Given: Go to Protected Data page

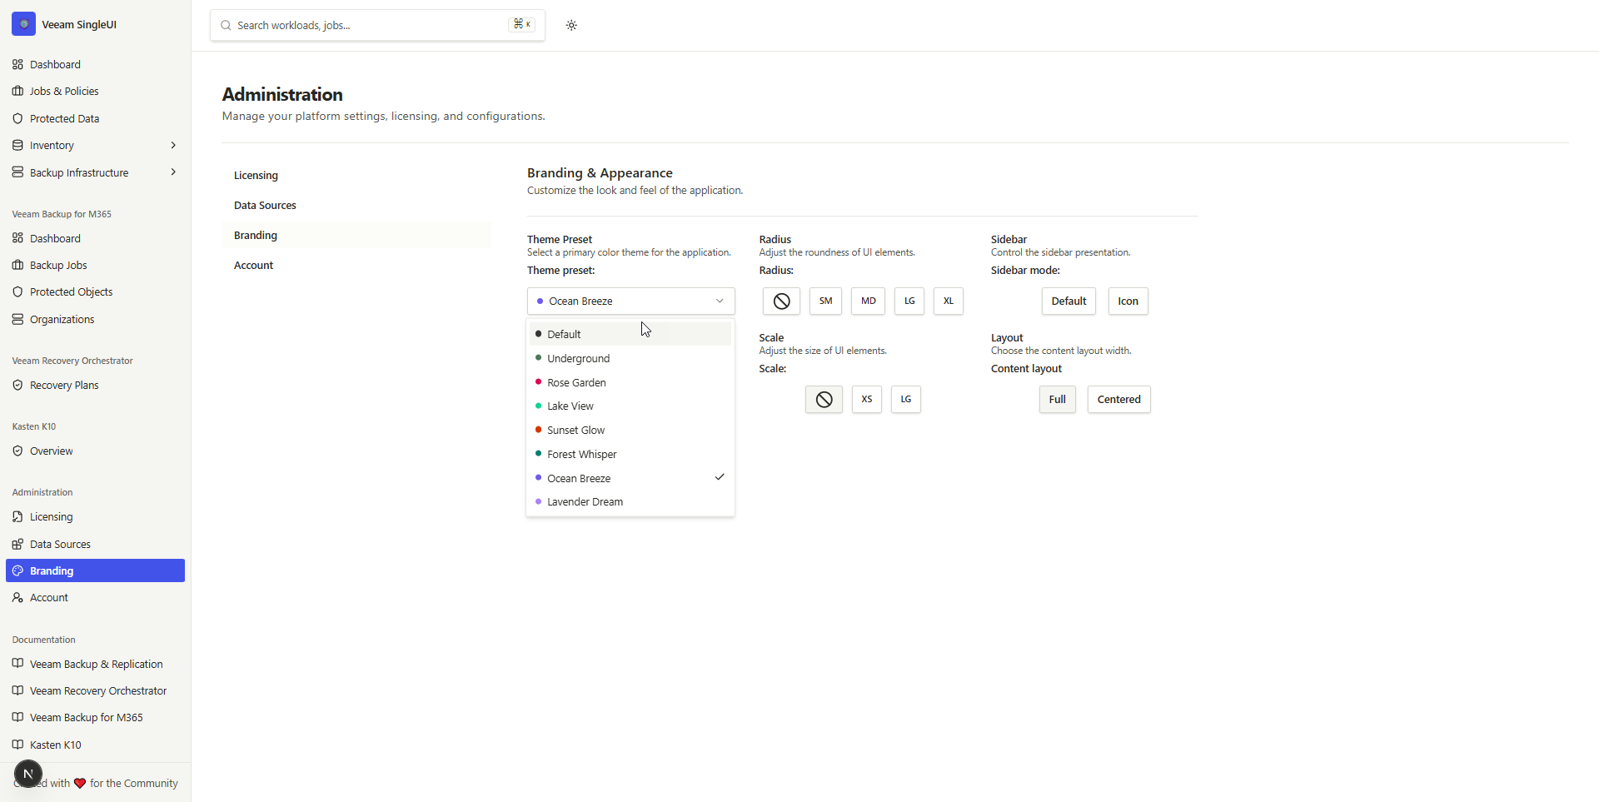Looking at the screenshot, I should [x=95, y=118].
